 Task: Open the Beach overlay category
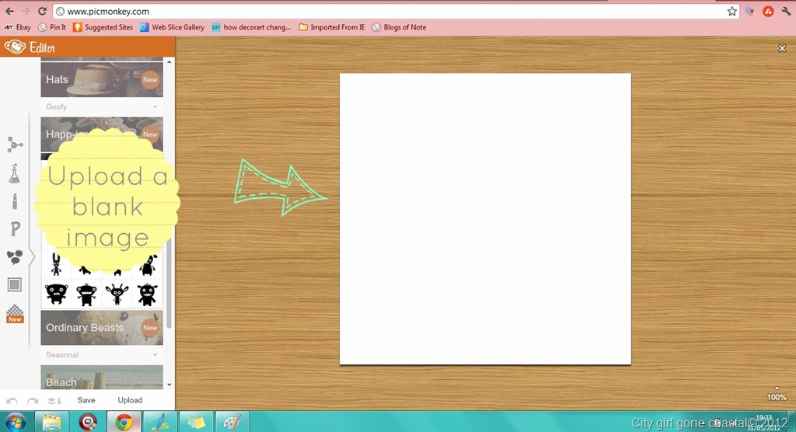tap(102, 377)
